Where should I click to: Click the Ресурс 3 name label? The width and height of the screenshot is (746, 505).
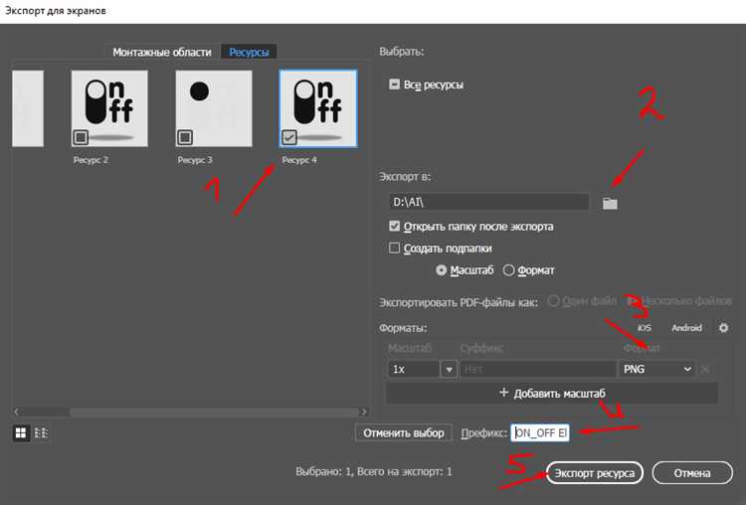click(195, 160)
